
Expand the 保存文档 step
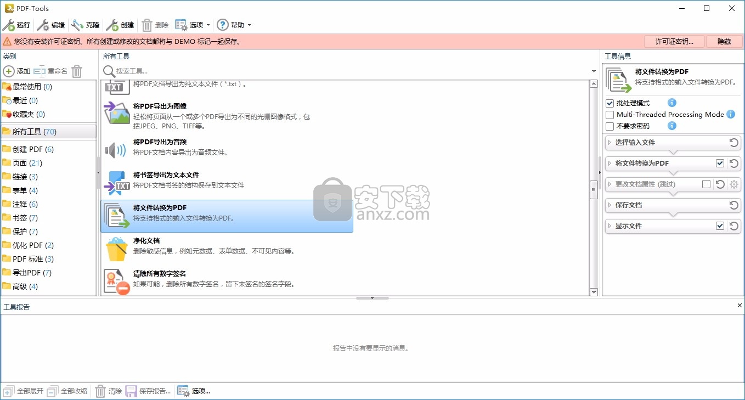point(609,205)
